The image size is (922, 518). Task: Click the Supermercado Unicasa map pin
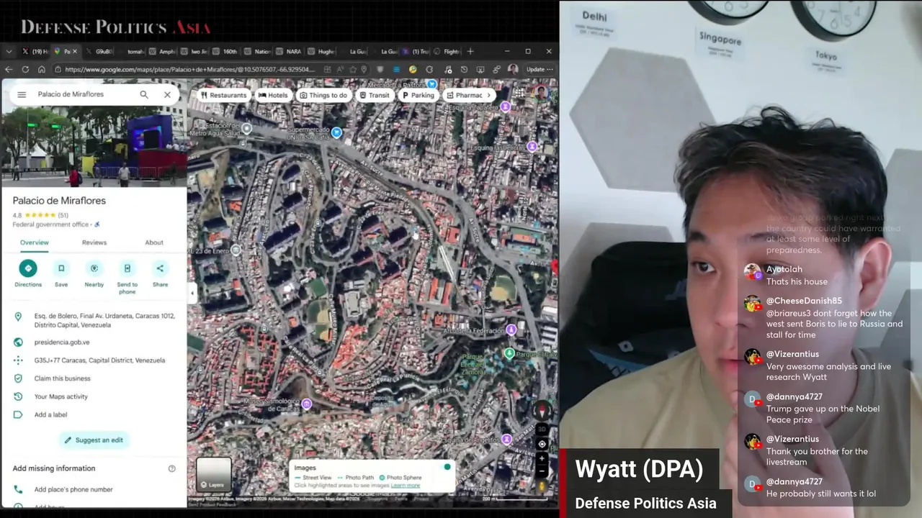[x=336, y=133]
